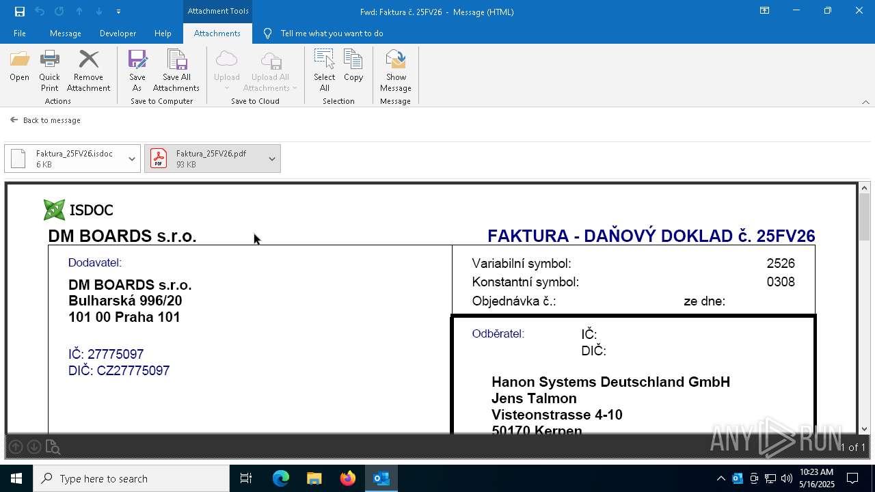875x492 pixels.
Task: Go back to message
Action: pyautogui.click(x=46, y=120)
